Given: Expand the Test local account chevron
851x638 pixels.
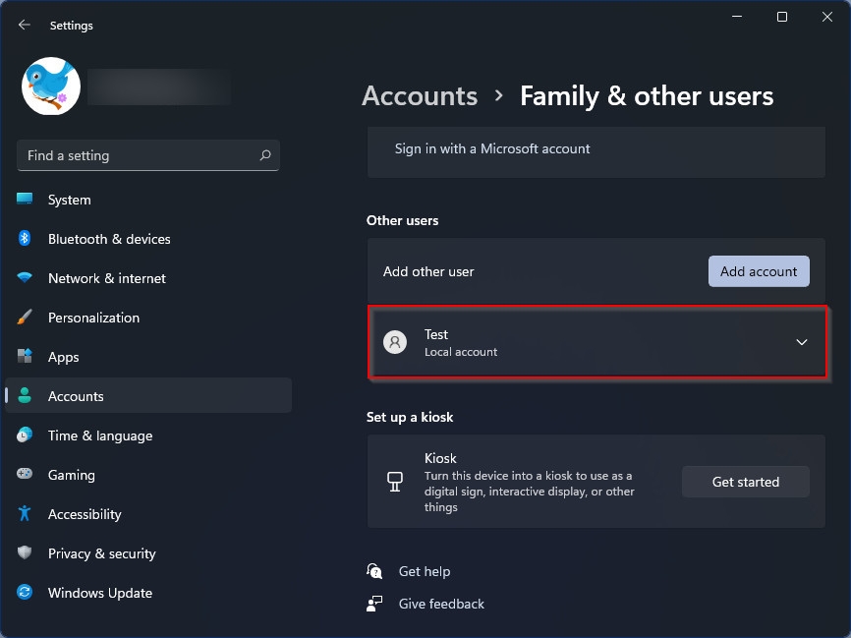Looking at the screenshot, I should (x=801, y=342).
